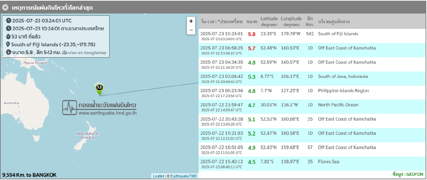Click the 5.8 magnitude map marker
Image resolution: width=427 pixels, height=180 pixels.
[99, 89]
